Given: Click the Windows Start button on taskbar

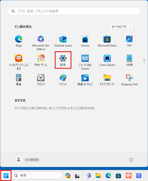Looking at the screenshot, I should pos(6,176).
